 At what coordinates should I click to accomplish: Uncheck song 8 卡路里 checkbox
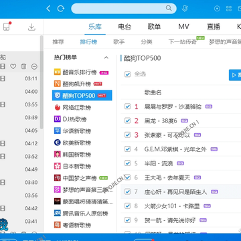127,206
